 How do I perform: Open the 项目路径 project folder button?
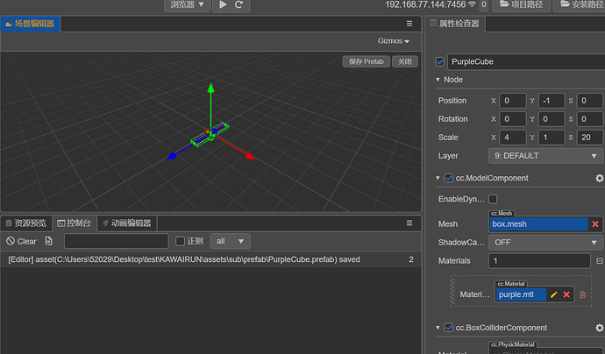(x=522, y=4)
